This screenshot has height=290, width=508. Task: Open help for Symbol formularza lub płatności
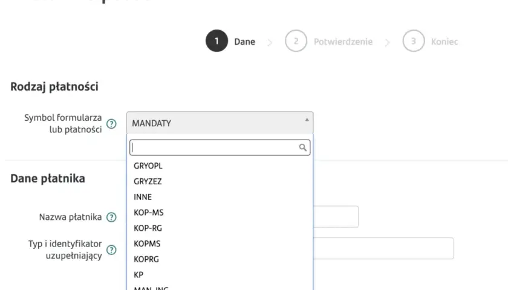tap(111, 124)
